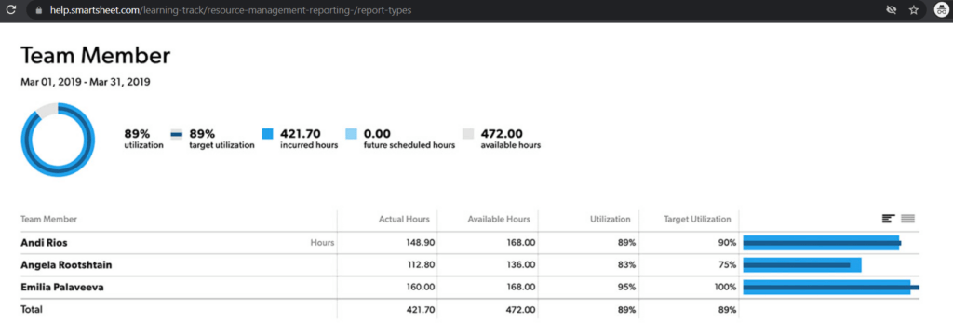Click the 160.00 actual hours cell

coord(421,287)
